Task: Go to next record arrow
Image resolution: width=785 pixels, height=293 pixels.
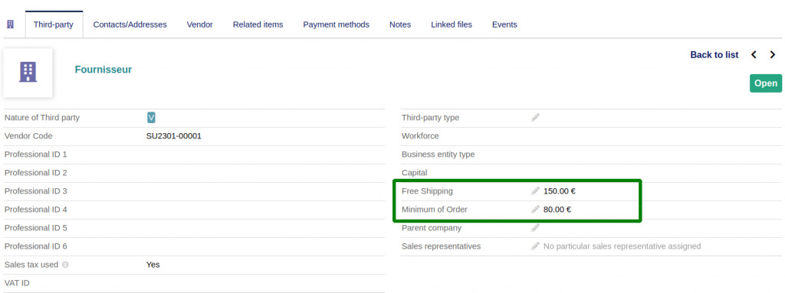Action: 773,54
